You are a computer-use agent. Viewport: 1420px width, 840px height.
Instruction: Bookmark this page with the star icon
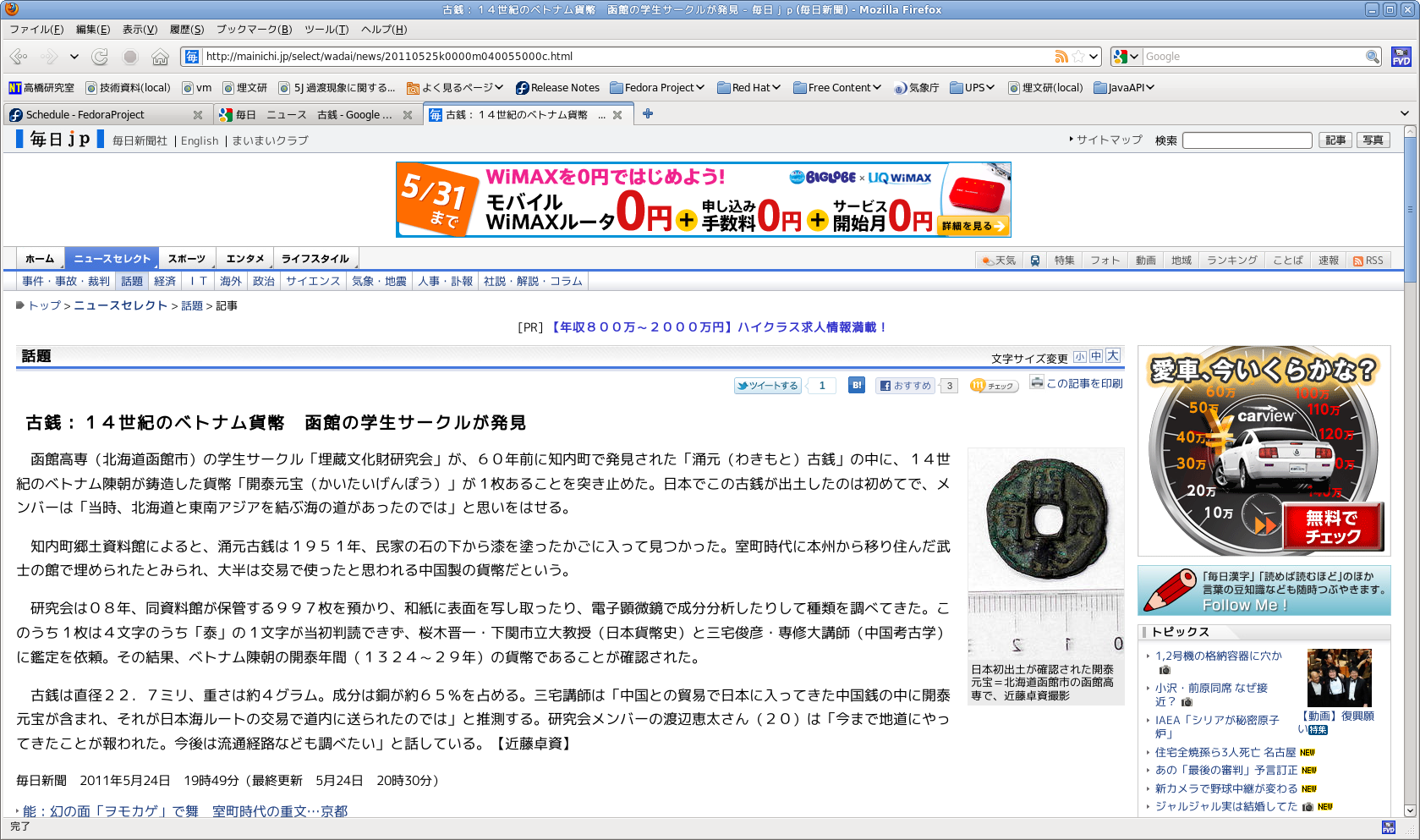1078,57
